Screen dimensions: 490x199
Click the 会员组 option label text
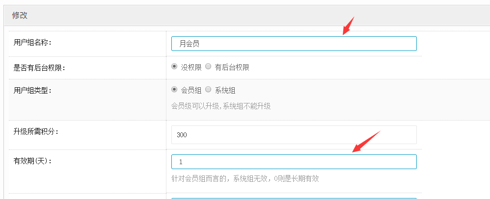tap(191, 90)
